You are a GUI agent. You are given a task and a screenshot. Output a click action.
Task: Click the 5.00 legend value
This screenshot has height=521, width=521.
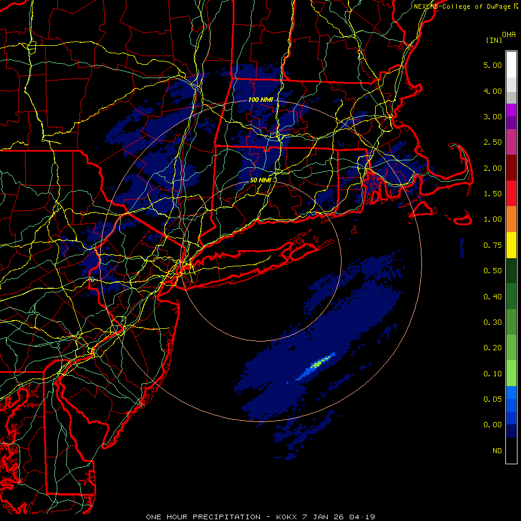click(493, 65)
